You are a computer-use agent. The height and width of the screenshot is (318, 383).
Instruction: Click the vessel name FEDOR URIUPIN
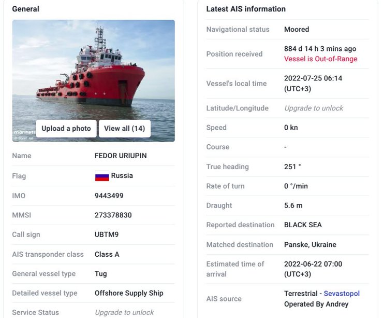121,156
